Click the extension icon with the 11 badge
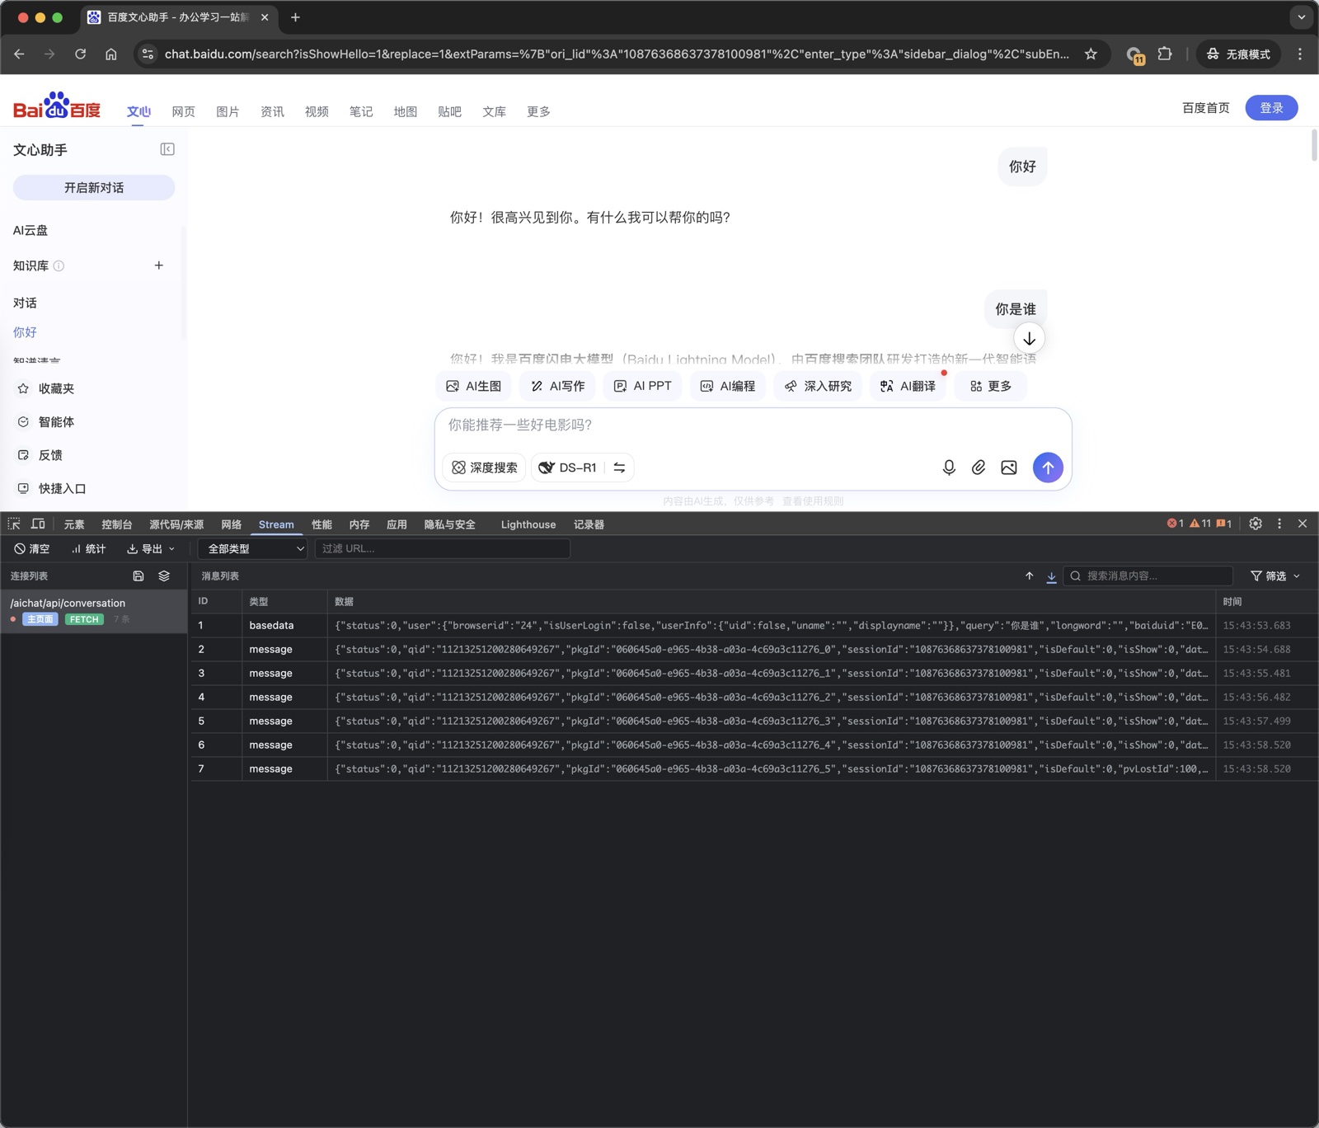This screenshot has width=1319, height=1128. point(1135,55)
